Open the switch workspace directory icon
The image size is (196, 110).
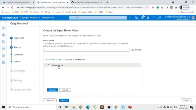point(137,18)
